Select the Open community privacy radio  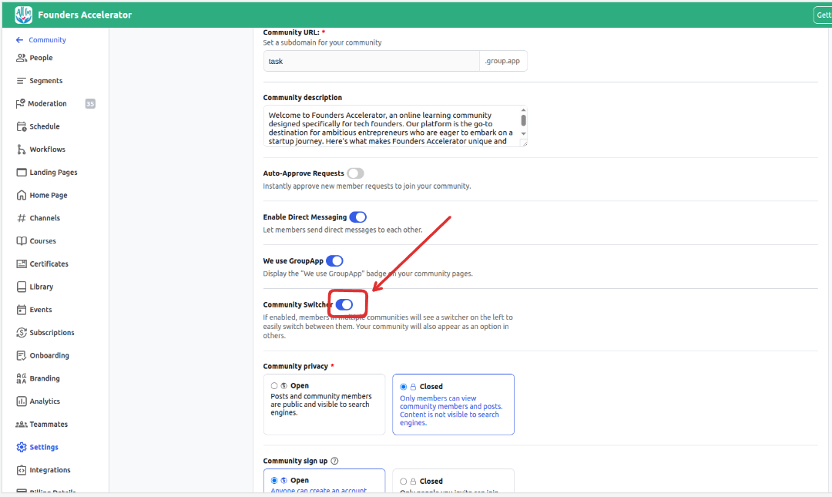coord(274,386)
